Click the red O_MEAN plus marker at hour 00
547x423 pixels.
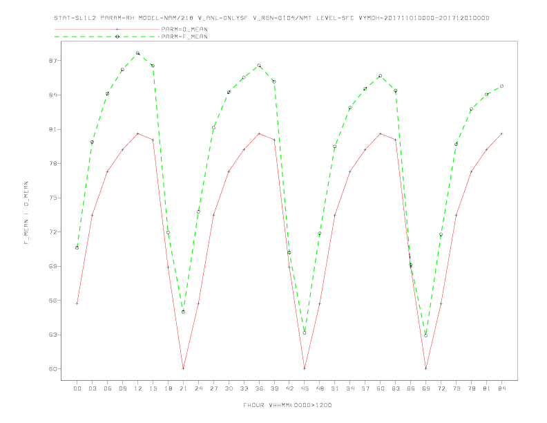(77, 303)
